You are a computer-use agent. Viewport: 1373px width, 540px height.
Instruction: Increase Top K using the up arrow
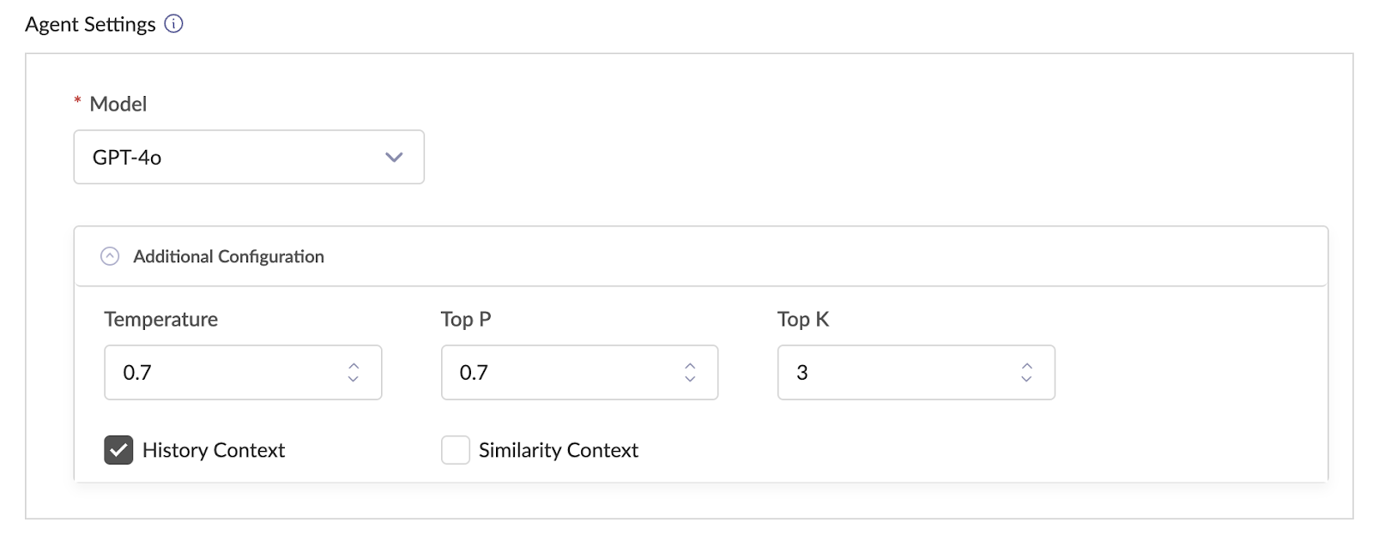pos(1026,366)
